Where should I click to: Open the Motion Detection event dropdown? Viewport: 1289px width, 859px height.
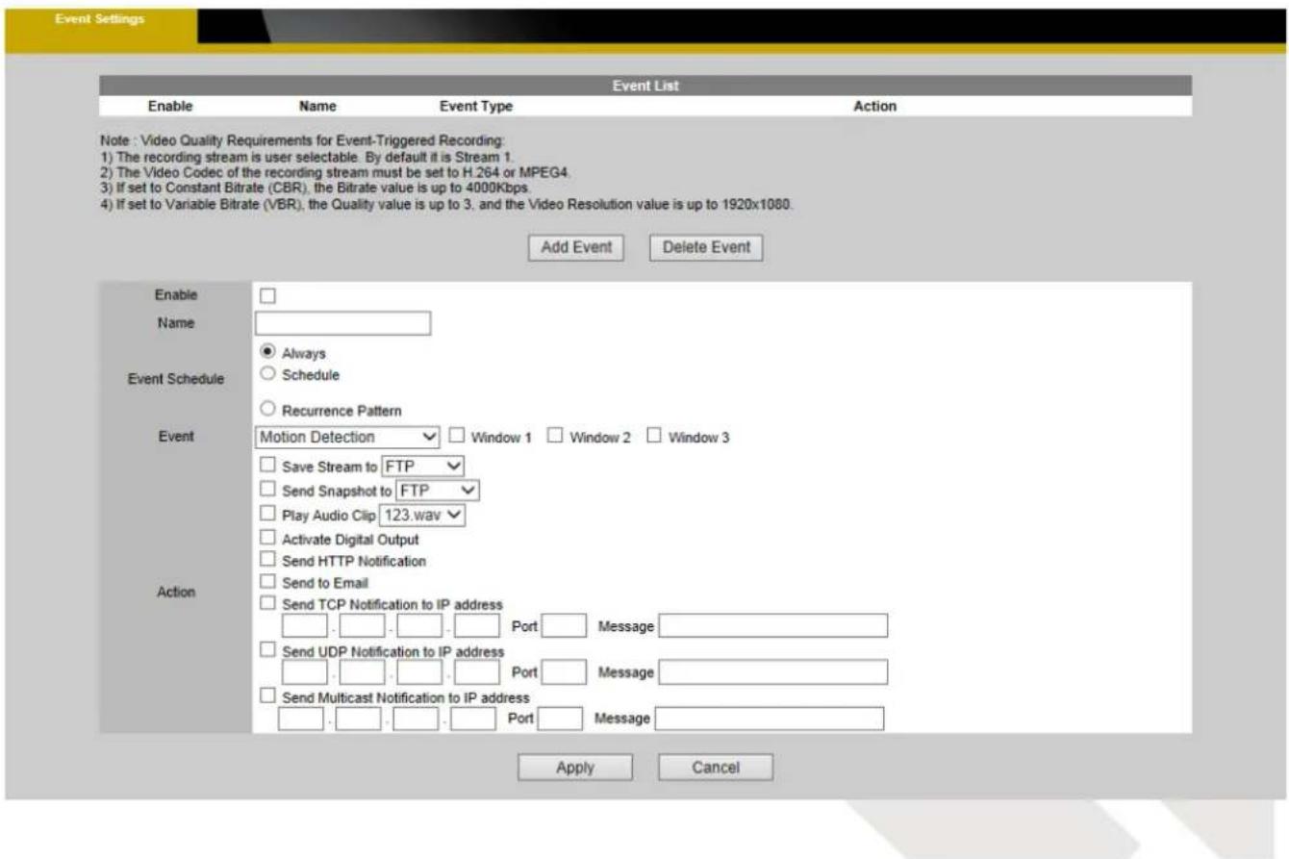pos(348,438)
